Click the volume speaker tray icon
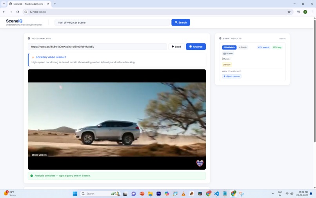 pos(292,194)
